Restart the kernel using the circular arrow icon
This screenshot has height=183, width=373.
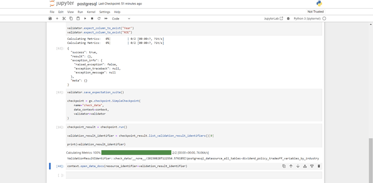[99, 19]
